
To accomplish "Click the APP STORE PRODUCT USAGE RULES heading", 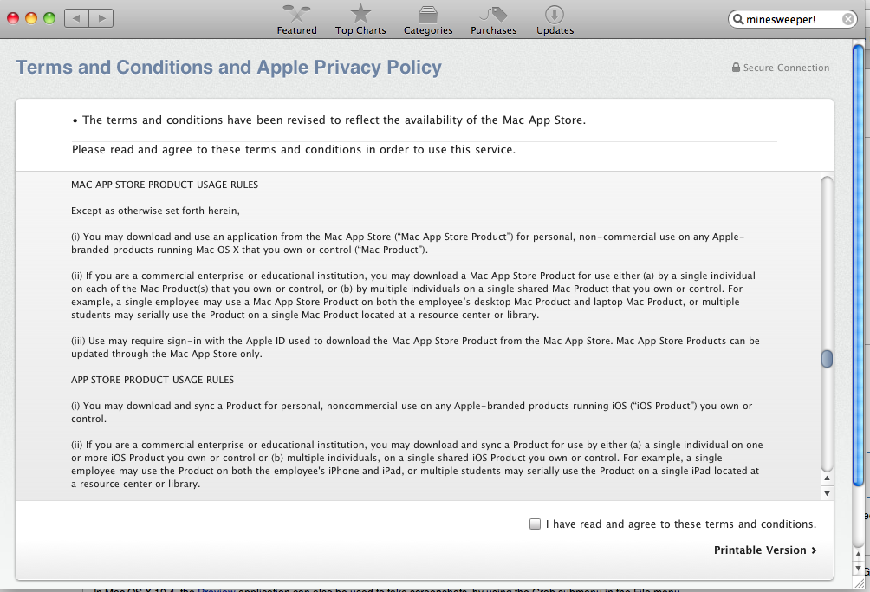I will click(x=153, y=380).
